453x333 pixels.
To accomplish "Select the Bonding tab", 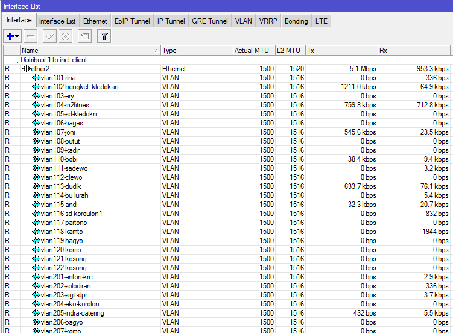I will pyautogui.click(x=296, y=21).
